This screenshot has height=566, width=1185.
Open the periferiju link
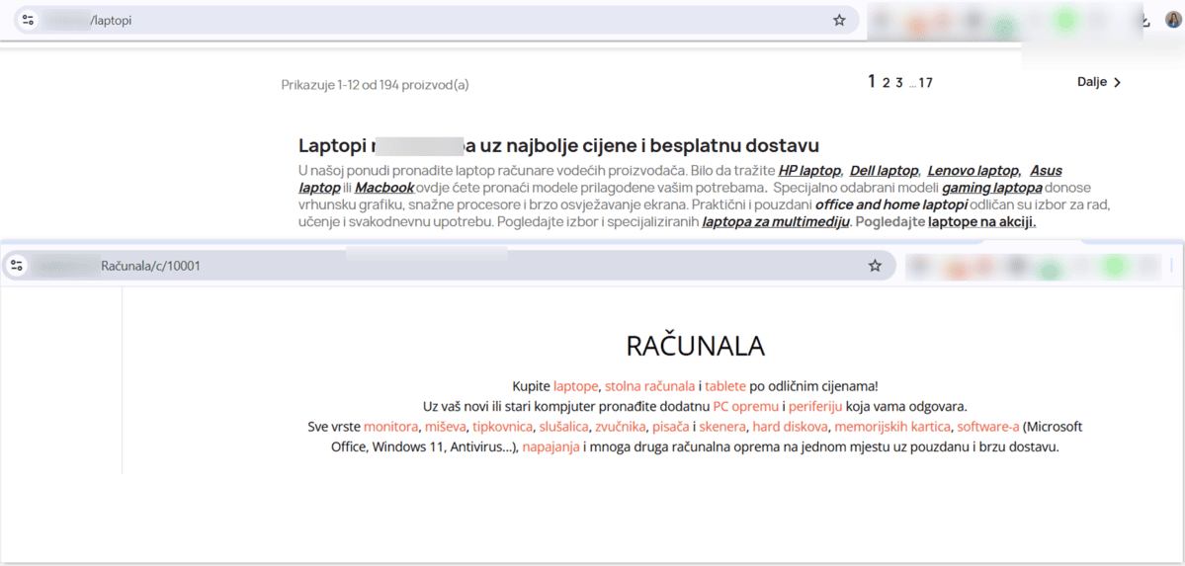click(814, 406)
